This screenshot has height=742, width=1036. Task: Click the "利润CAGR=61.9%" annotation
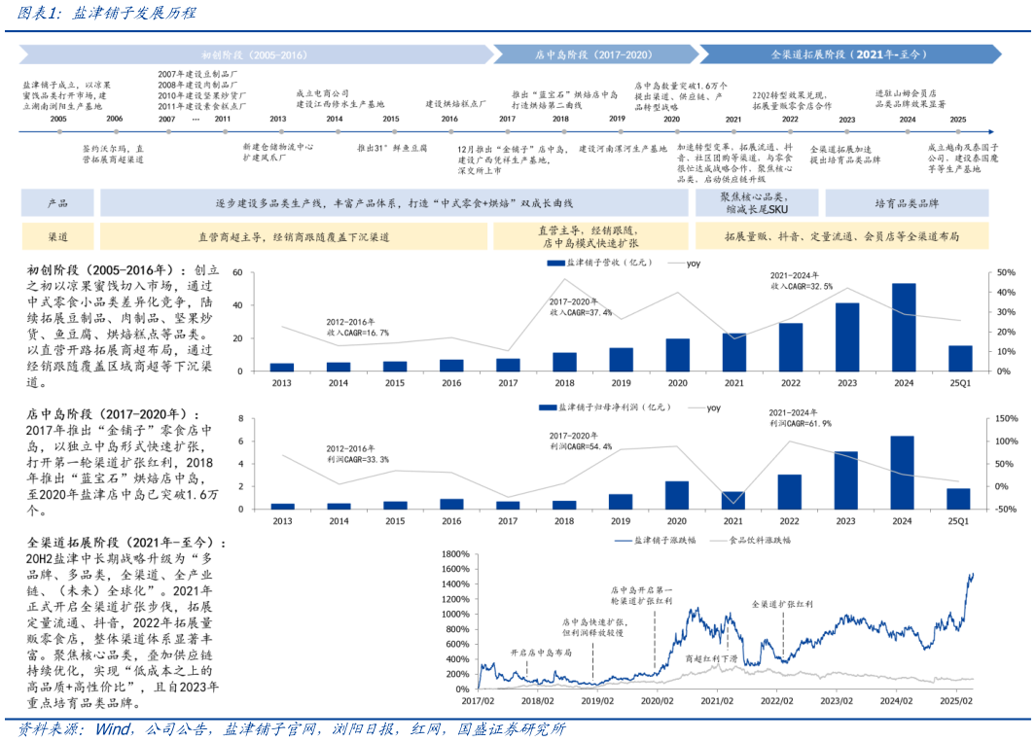801,423
